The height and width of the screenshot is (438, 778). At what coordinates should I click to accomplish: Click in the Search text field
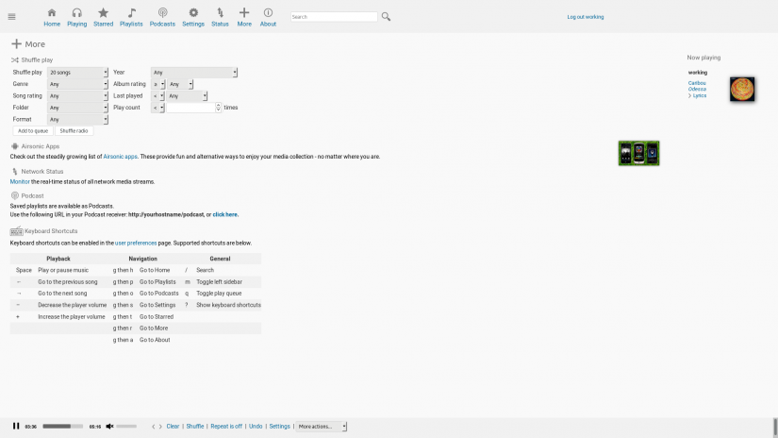[334, 17]
